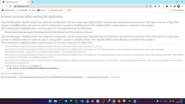Click Show raw exception details
Viewport: 185px width, 104px height.
point(12,73)
